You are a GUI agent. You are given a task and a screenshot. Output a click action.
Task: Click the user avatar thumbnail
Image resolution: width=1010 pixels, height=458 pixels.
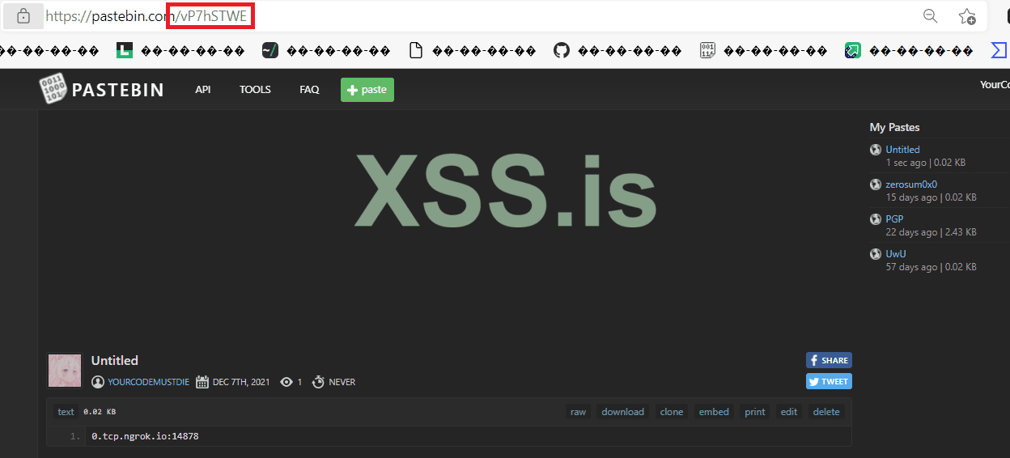65,371
